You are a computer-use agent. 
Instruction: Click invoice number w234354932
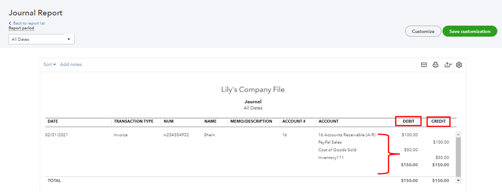pos(176,135)
